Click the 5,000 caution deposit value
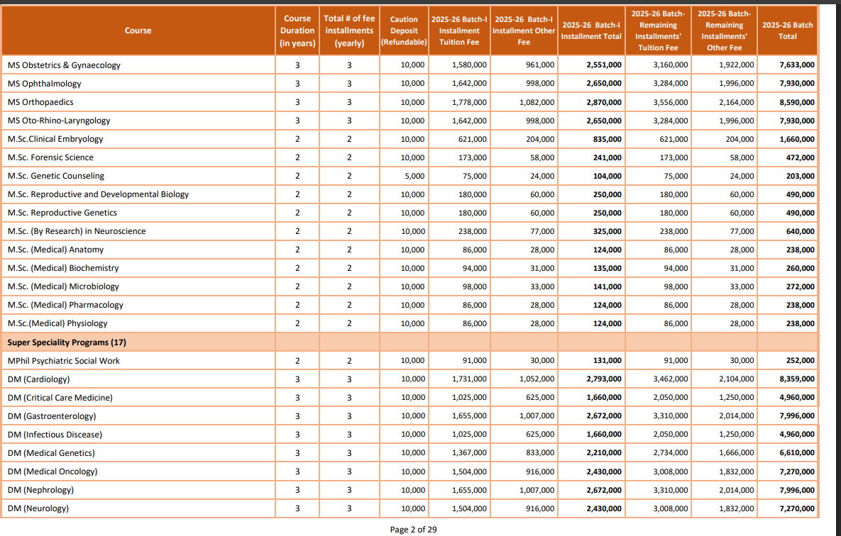 tap(414, 176)
